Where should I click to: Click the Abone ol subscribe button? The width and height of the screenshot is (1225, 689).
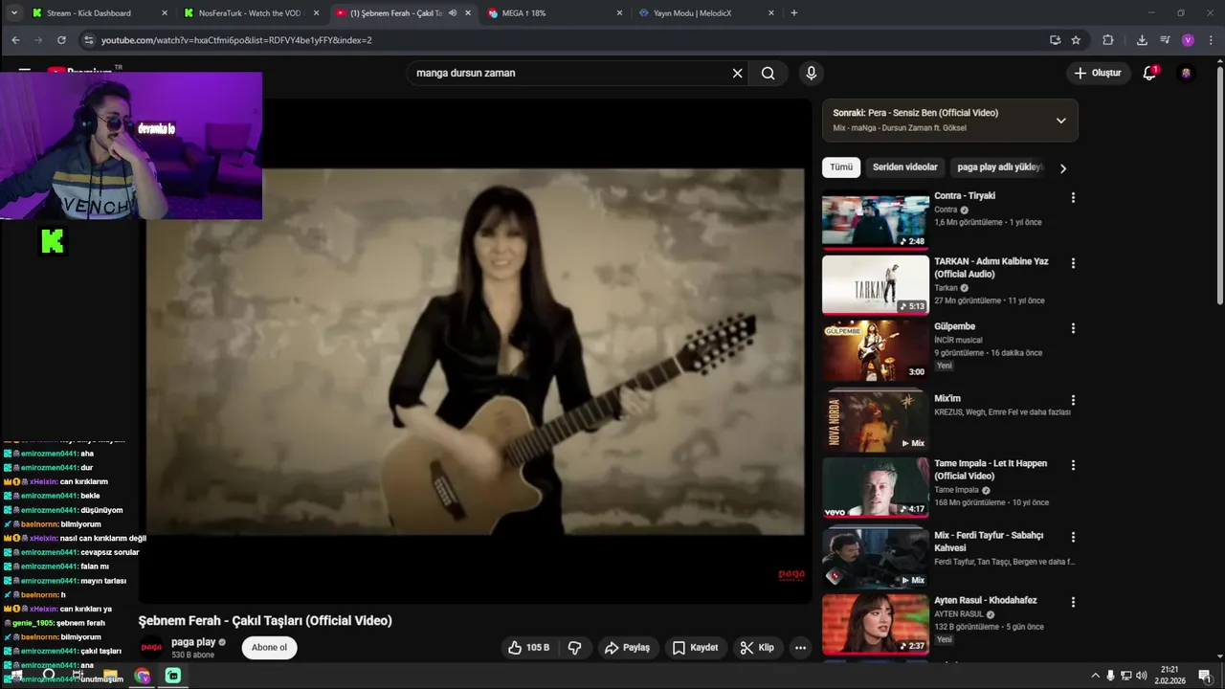point(269,648)
